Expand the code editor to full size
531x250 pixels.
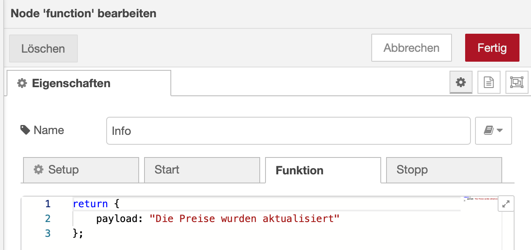tap(506, 204)
